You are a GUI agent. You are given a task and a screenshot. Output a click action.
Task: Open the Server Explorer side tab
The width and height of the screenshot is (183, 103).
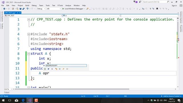click(x=2, y=17)
